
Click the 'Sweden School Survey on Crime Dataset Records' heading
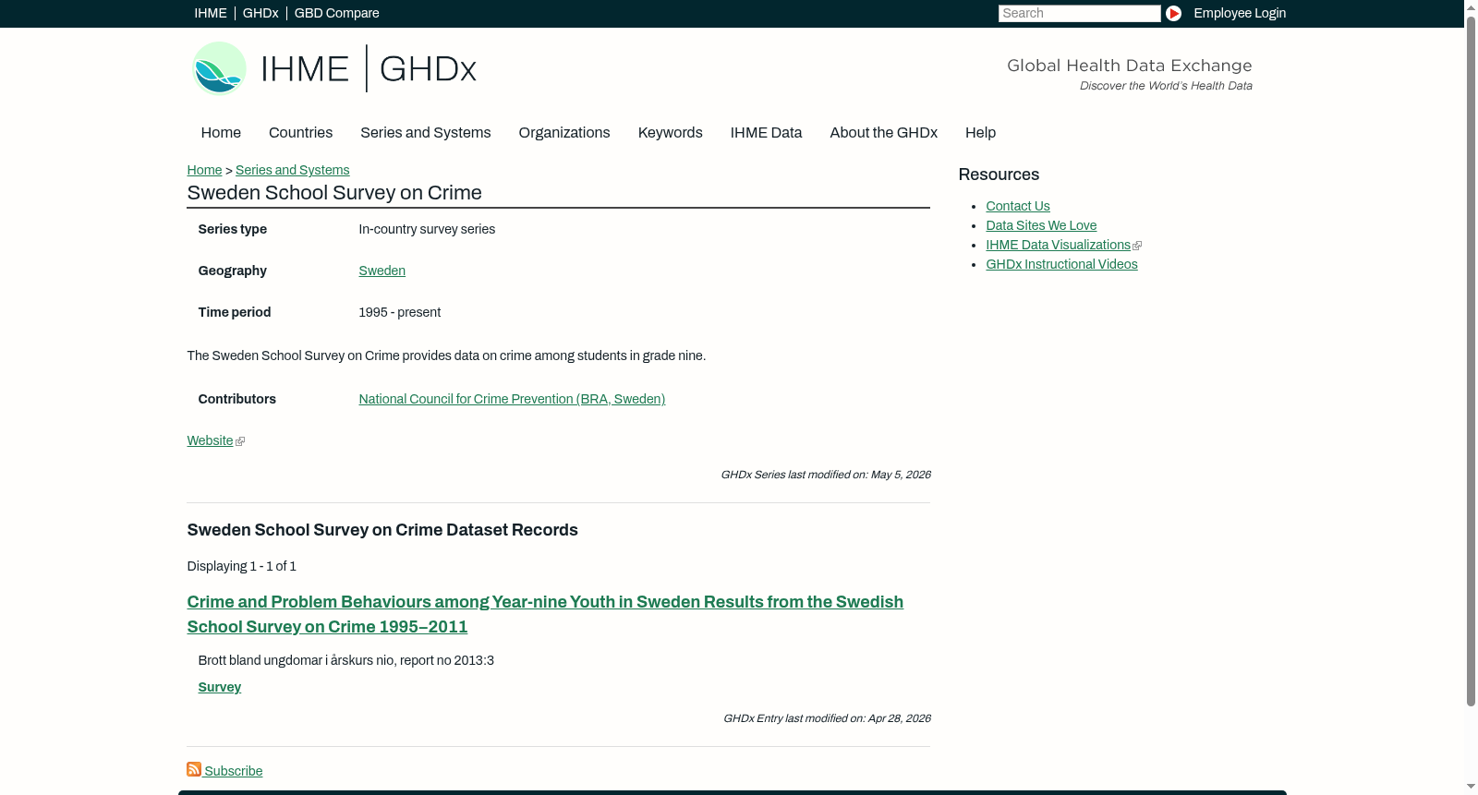pos(382,530)
